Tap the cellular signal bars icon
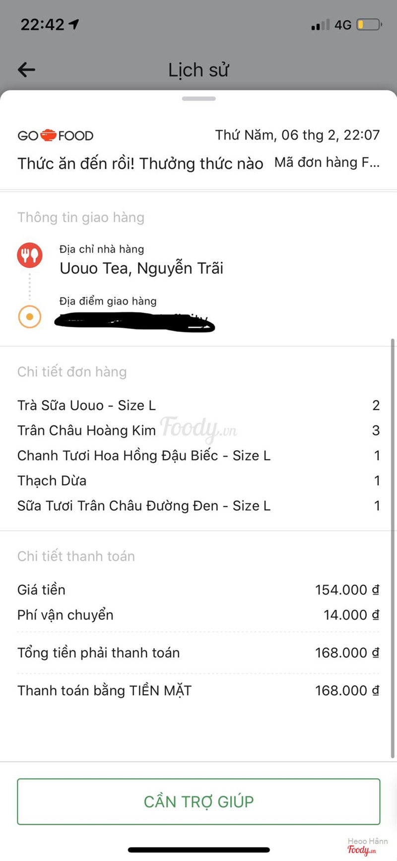Screen dimensions: 397x861 coord(320,25)
